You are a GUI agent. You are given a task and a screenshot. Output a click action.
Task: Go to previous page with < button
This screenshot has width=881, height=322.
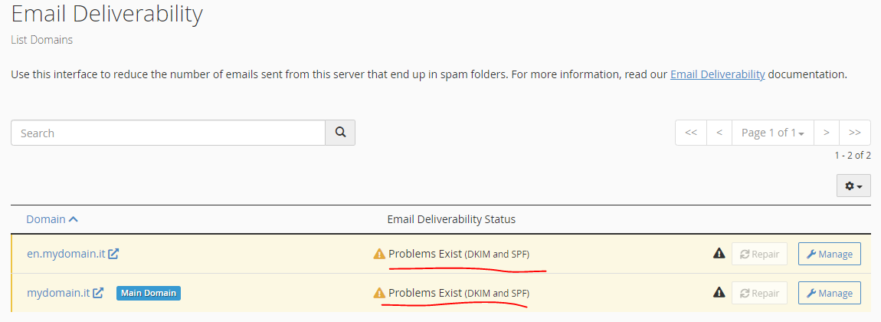(x=719, y=133)
